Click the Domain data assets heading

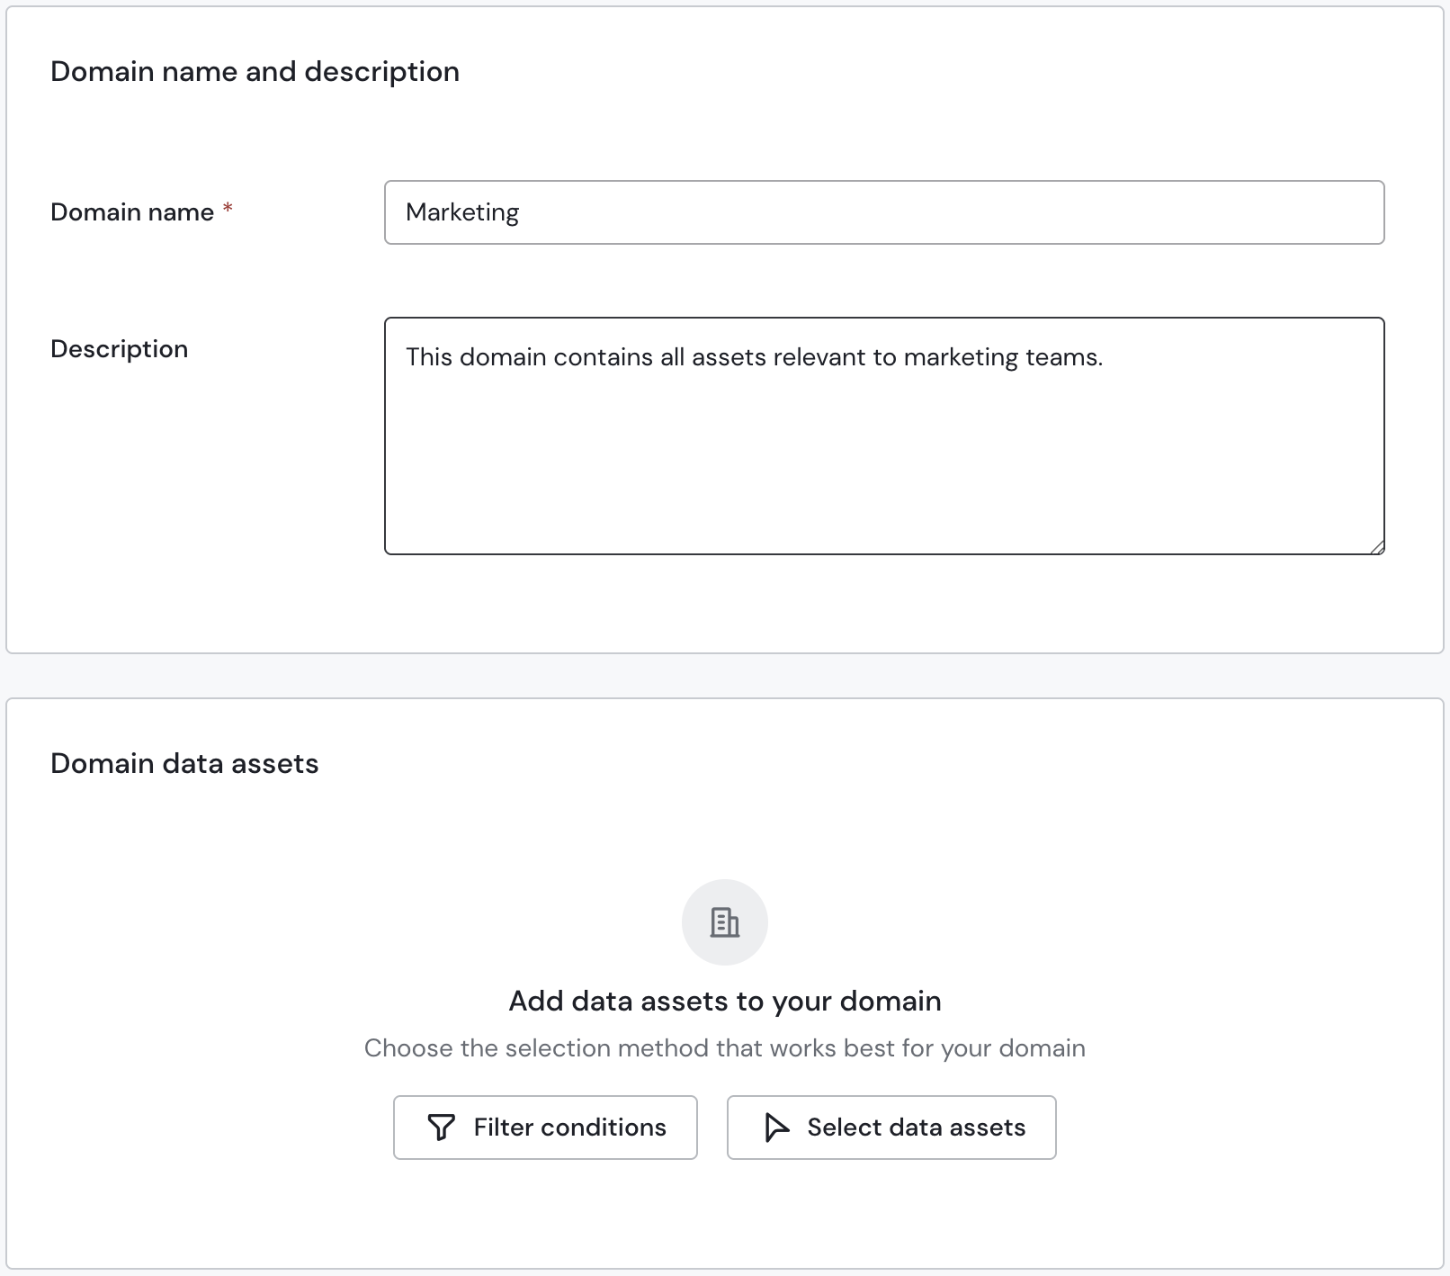184,763
